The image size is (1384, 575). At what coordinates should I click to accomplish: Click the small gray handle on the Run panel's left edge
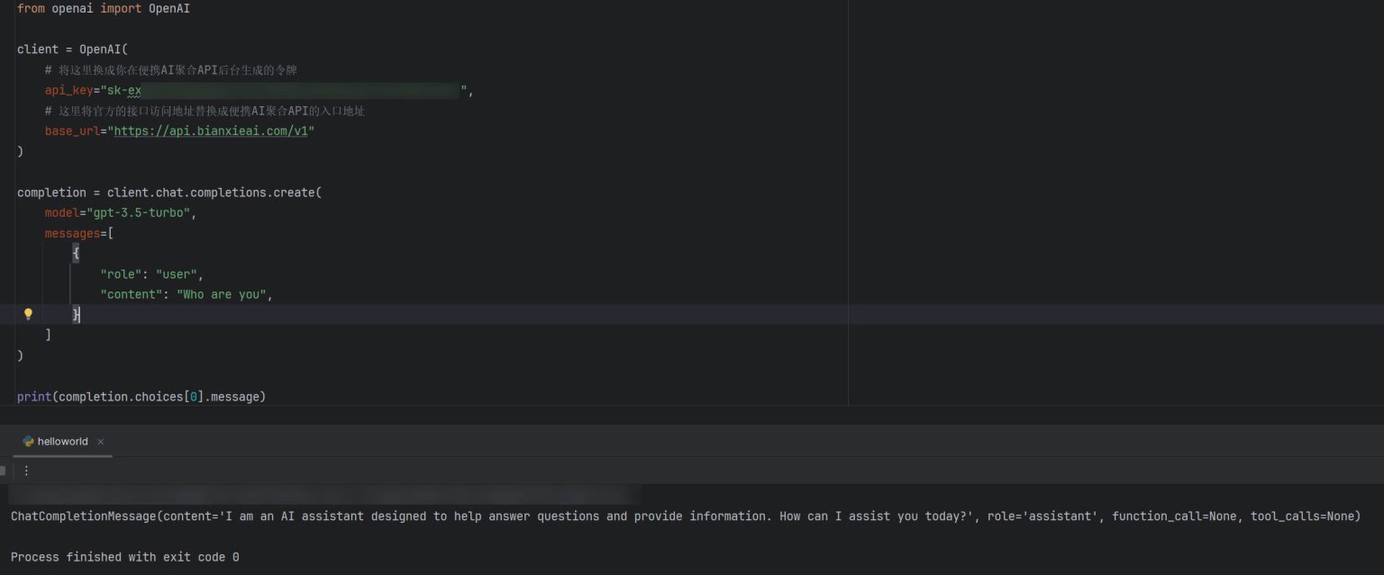click(x=4, y=470)
